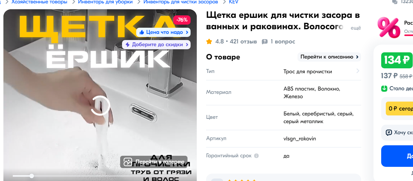Viewport: 413px width, 181px height.
Task: Click the orange star rating icon
Action: tap(209, 42)
